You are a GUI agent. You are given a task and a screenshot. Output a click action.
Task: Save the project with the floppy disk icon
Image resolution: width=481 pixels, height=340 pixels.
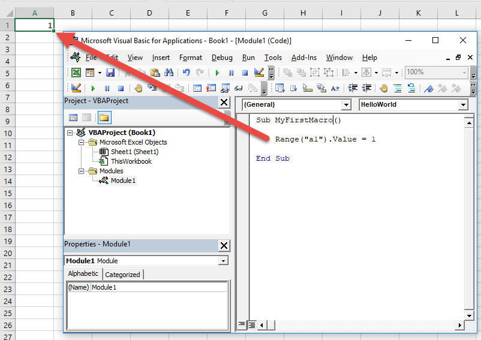click(x=110, y=73)
